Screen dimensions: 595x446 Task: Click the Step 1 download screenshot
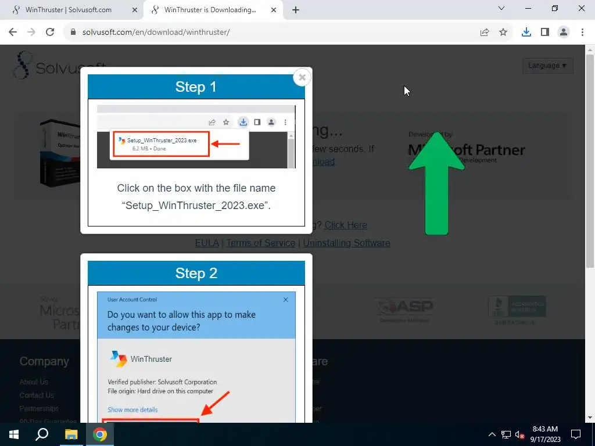196,137
